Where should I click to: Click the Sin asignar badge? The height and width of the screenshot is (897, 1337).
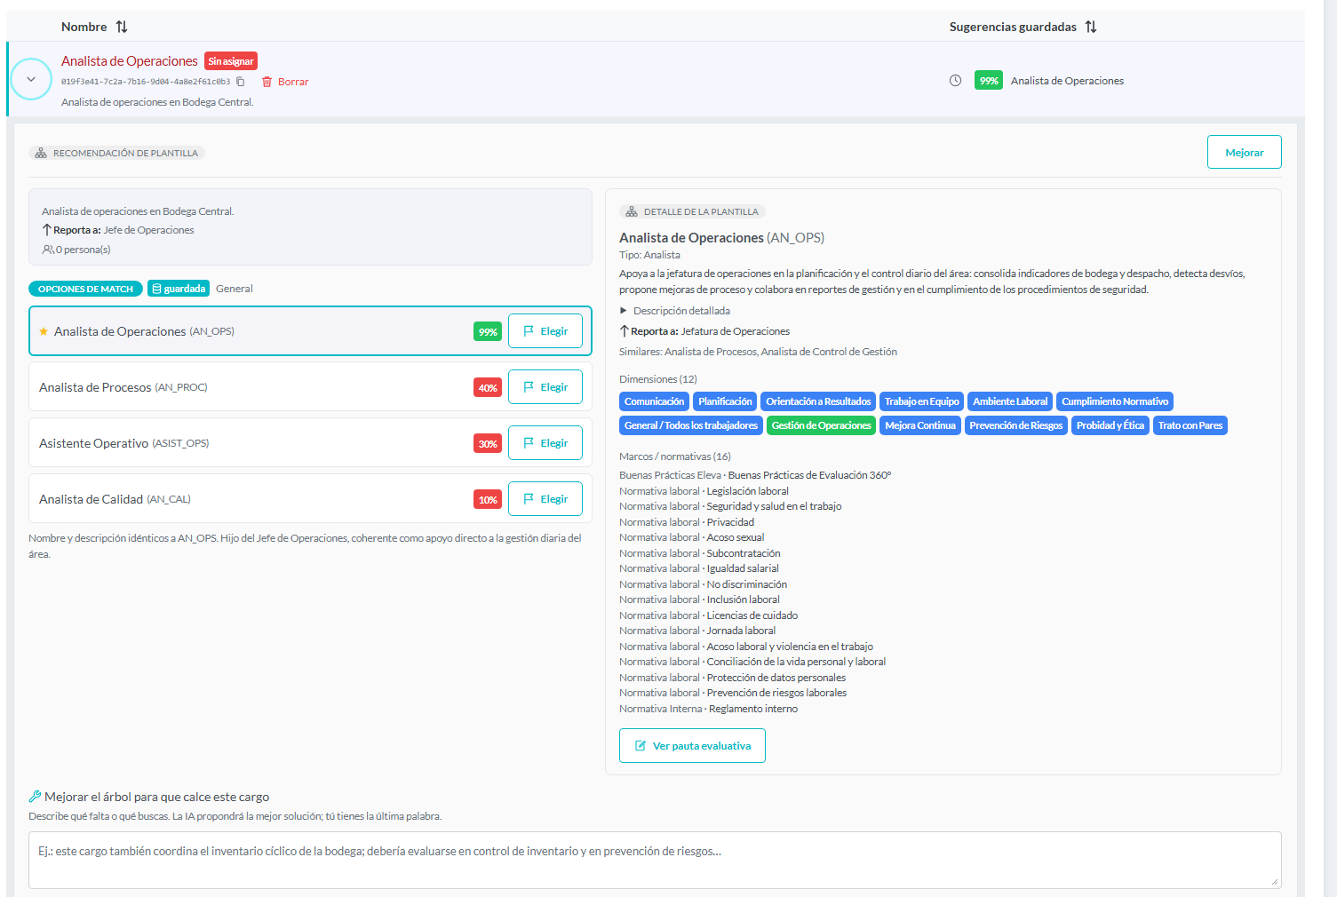pos(231,61)
